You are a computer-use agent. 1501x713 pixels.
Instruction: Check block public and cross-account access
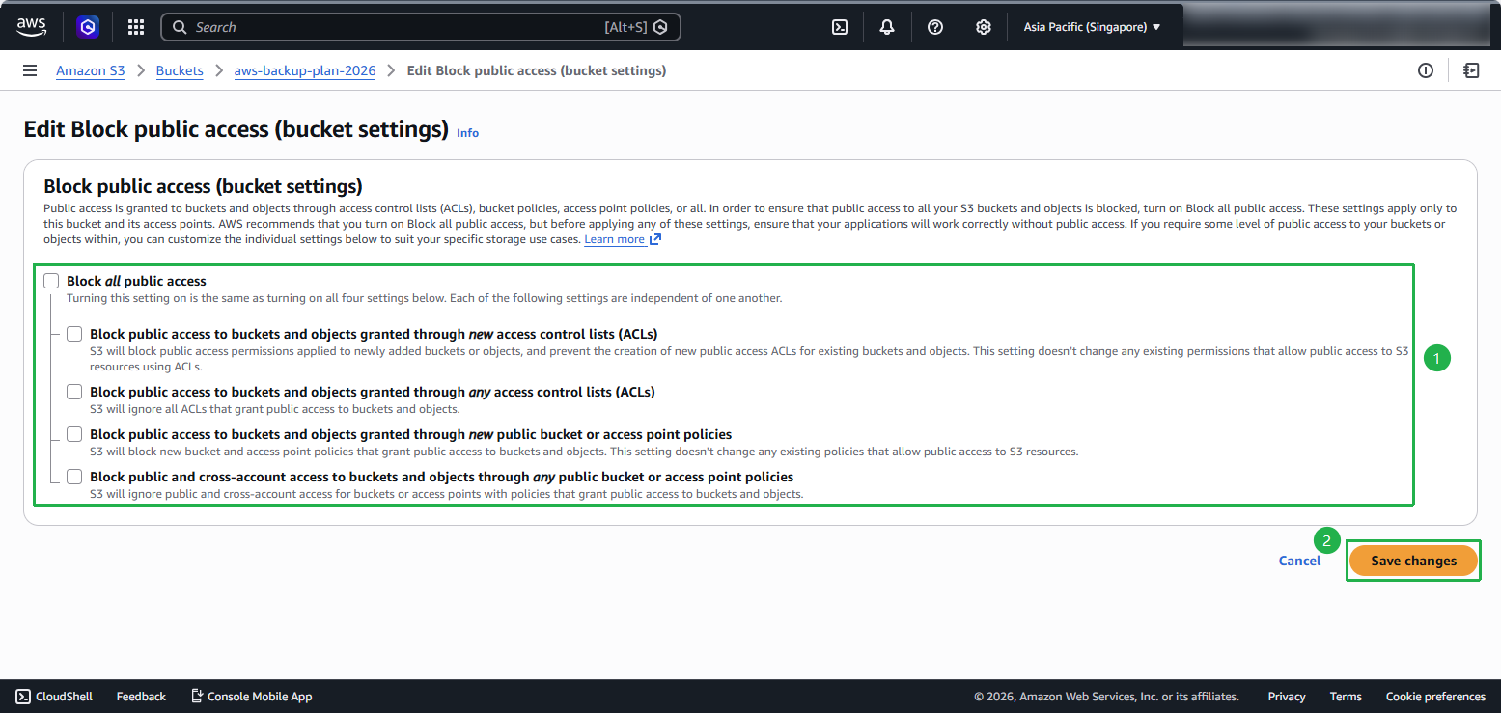[x=74, y=477]
